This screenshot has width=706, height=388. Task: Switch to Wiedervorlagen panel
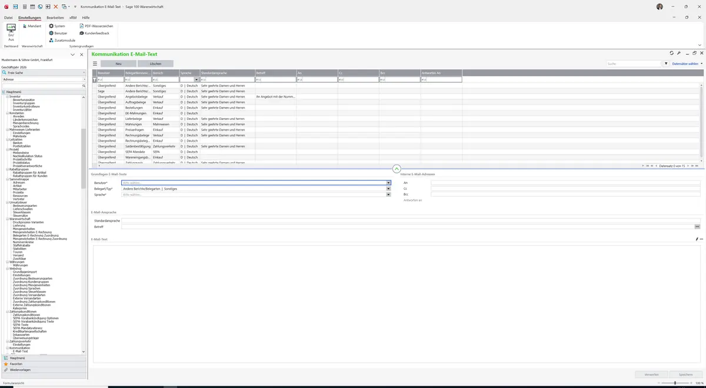pos(44,370)
